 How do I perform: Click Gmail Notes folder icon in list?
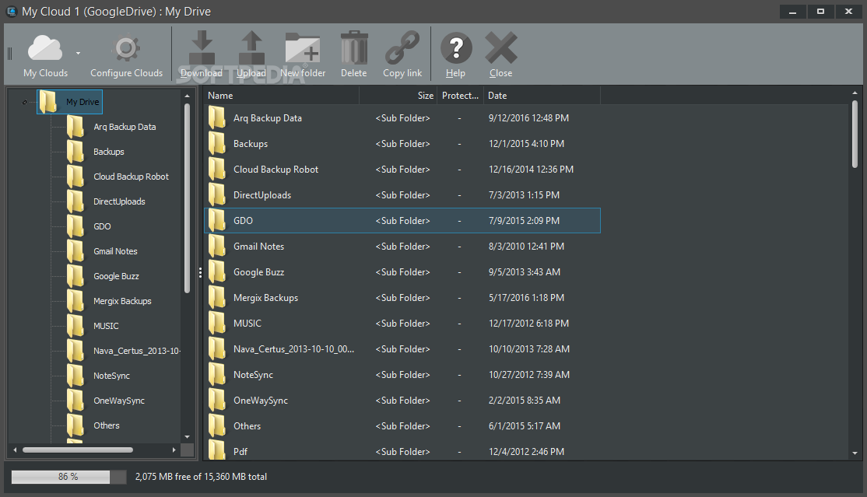(x=217, y=247)
